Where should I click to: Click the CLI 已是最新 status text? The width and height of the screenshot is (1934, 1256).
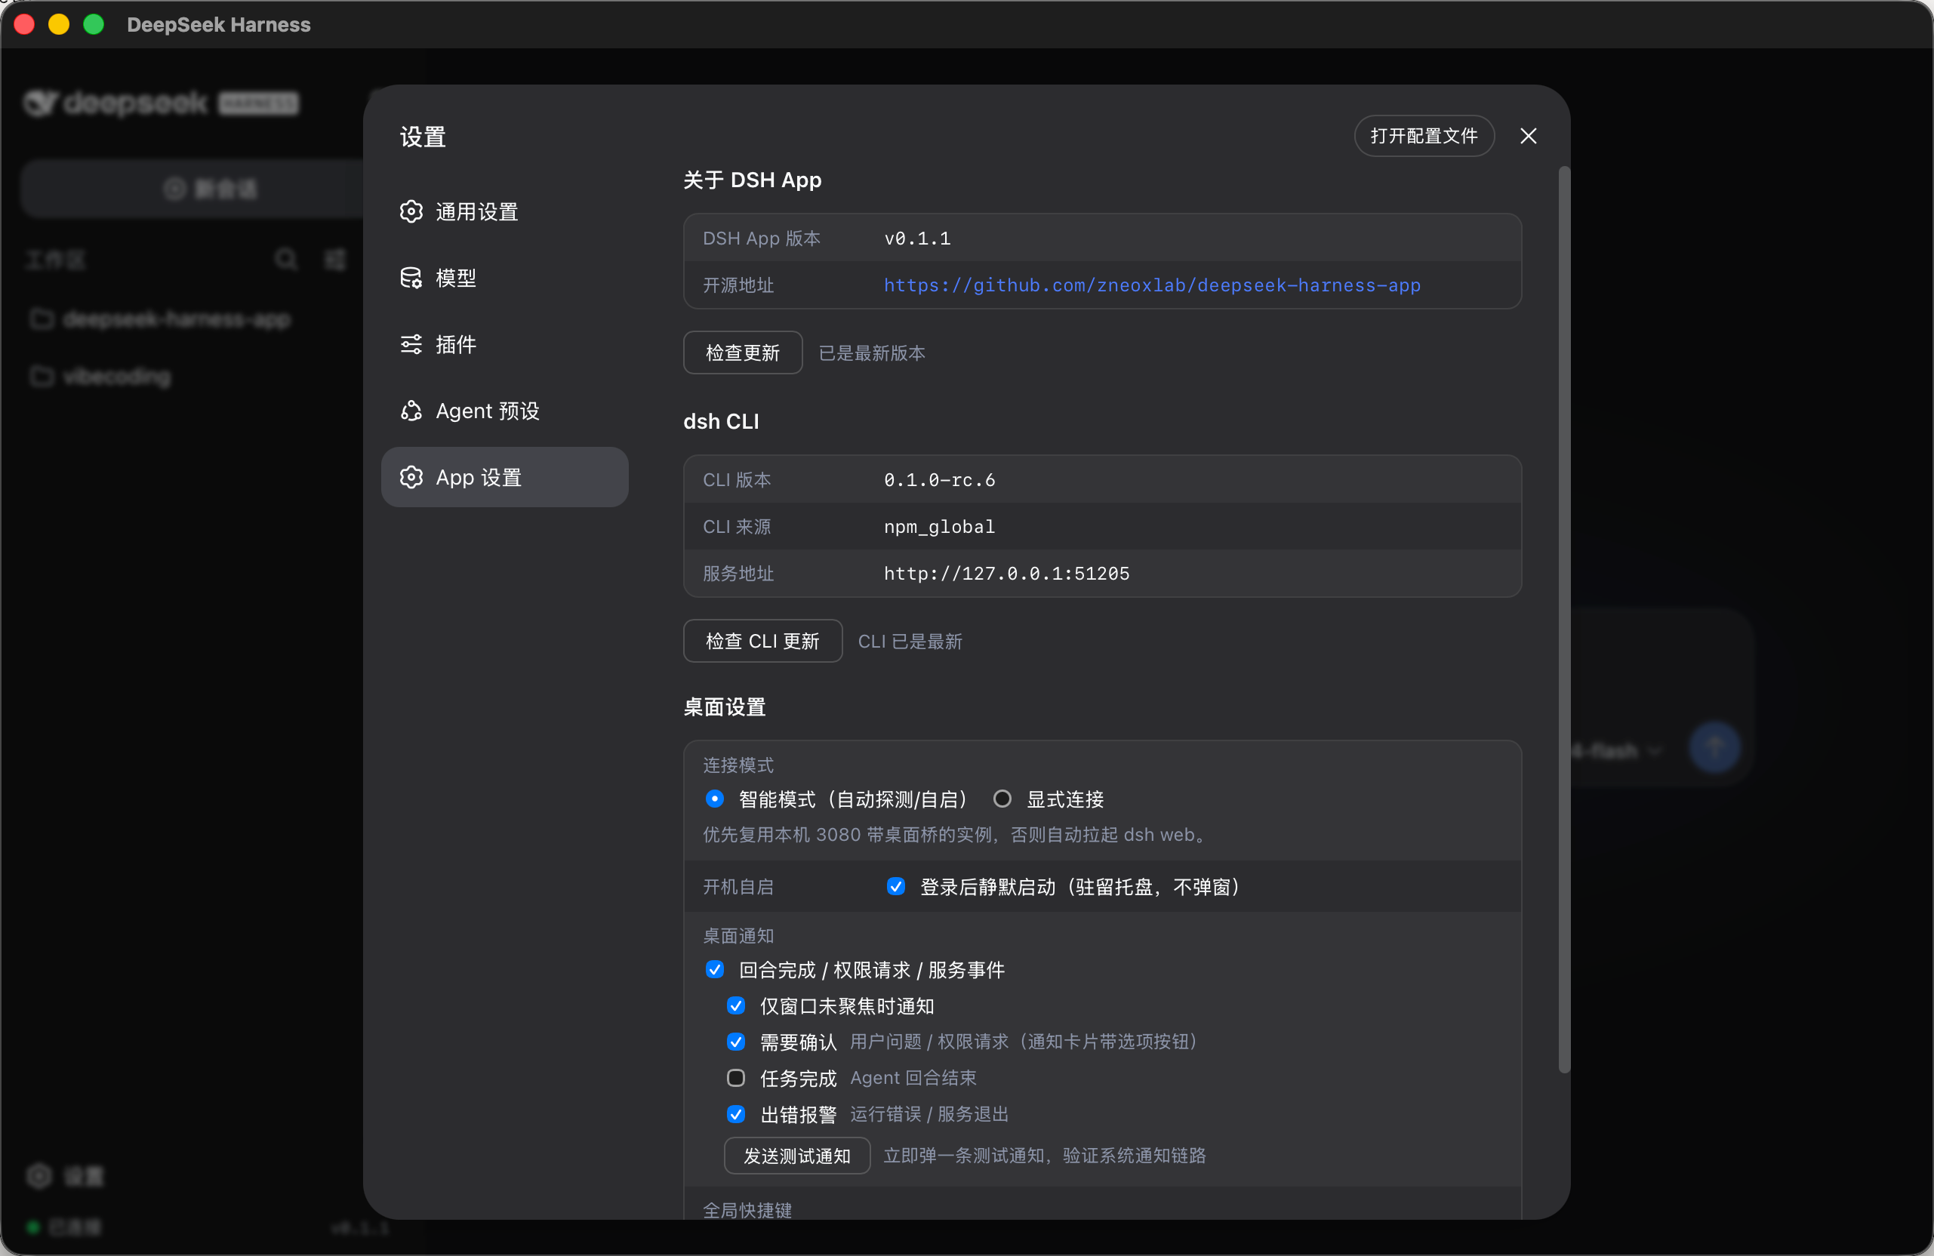(x=910, y=642)
